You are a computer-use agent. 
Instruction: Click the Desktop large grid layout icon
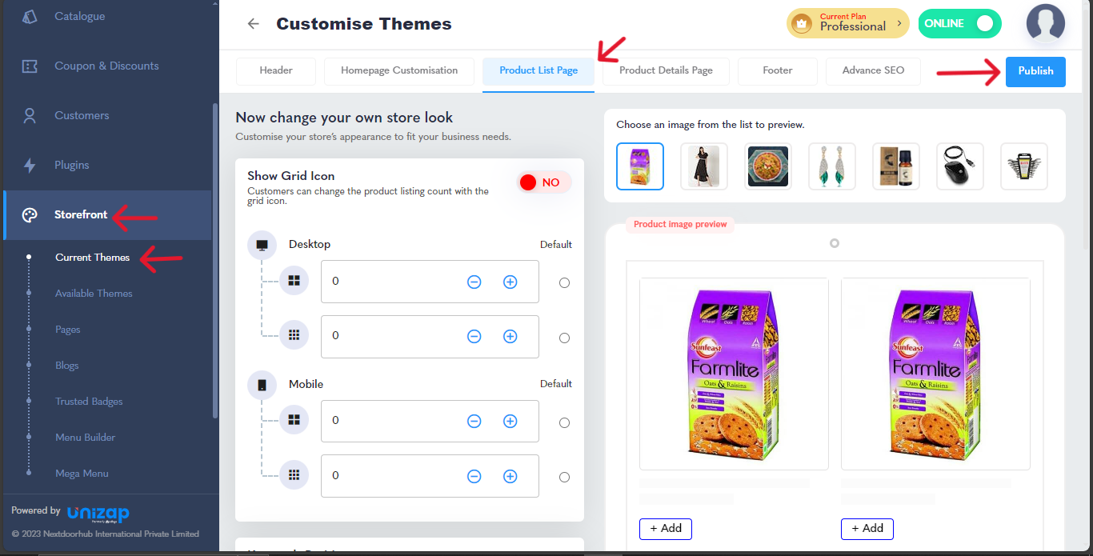(294, 281)
